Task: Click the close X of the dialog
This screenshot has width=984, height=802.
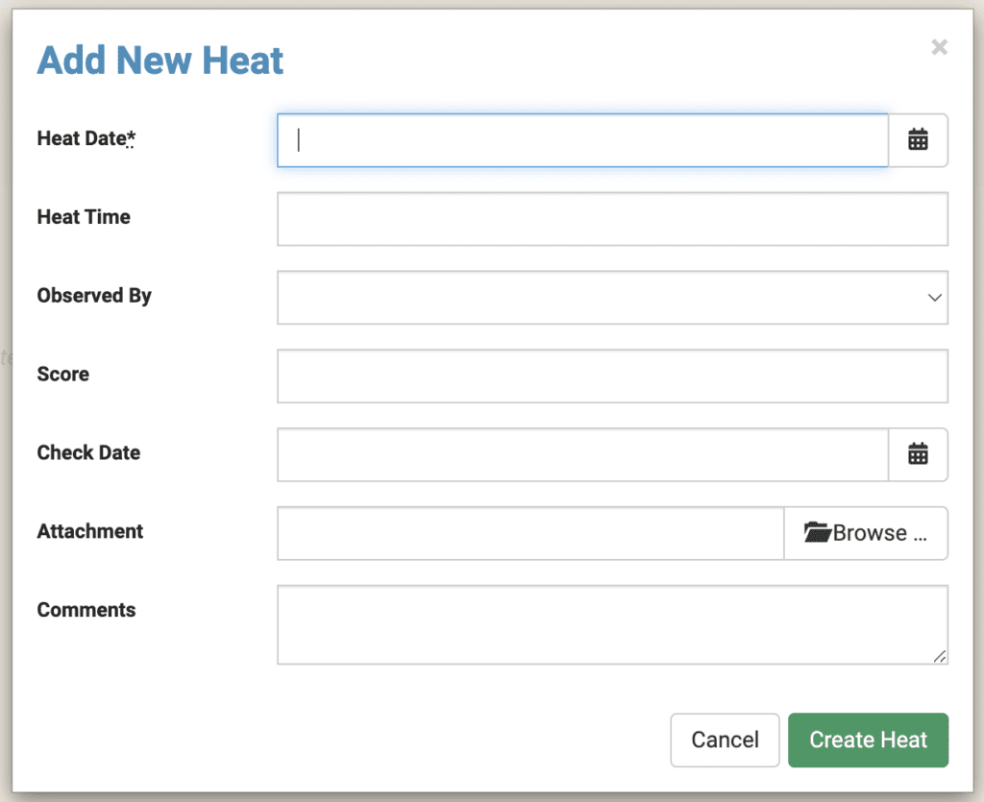Action: 939,46
